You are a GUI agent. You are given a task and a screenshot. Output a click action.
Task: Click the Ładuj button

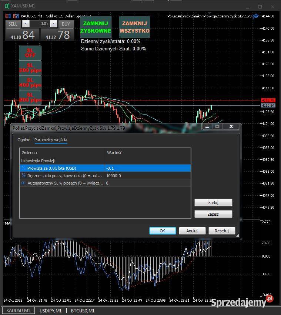point(213,203)
